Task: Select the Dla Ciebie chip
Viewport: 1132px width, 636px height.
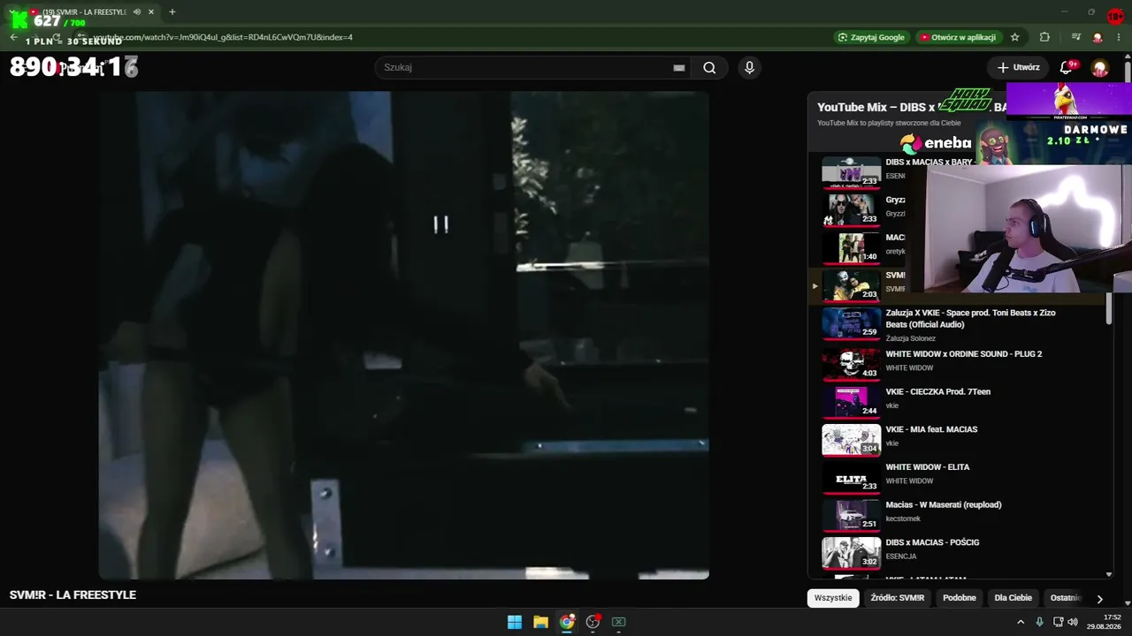Action: pos(1013,598)
